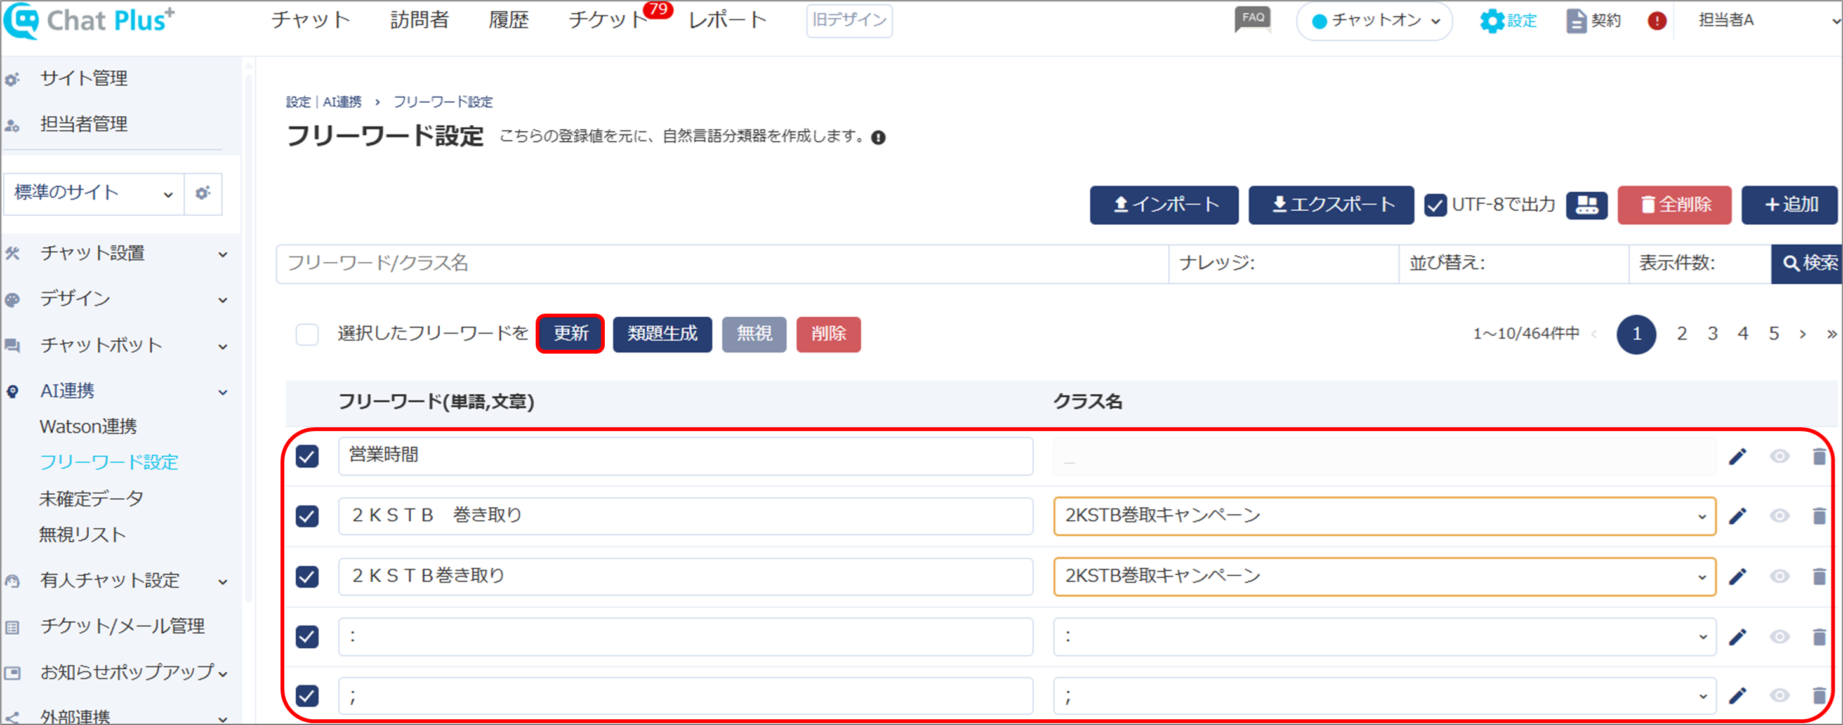Uncheck the 営業時間 row checkbox

(x=307, y=456)
